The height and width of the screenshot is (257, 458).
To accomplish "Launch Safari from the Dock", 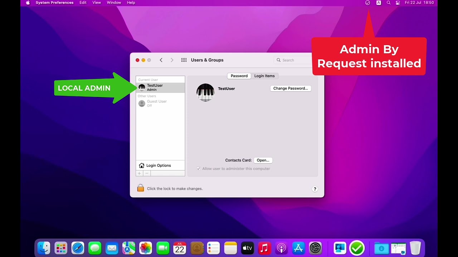I will [x=78, y=248].
